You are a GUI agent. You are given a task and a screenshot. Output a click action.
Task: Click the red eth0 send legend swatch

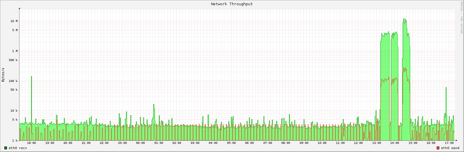tap(438, 148)
